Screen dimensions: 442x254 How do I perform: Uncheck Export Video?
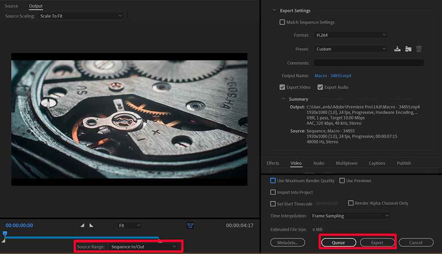pos(282,87)
